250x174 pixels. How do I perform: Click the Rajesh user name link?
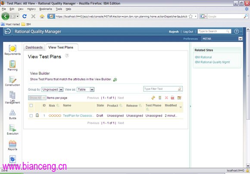[x=174, y=32]
